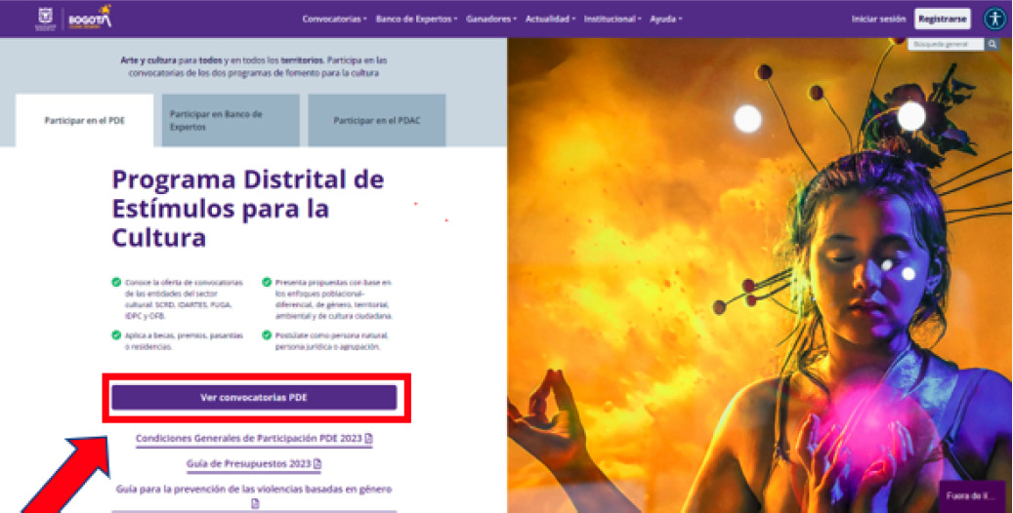This screenshot has height=513, width=1013.
Task: Click the Bogotá logo in header
Action: tap(90, 18)
